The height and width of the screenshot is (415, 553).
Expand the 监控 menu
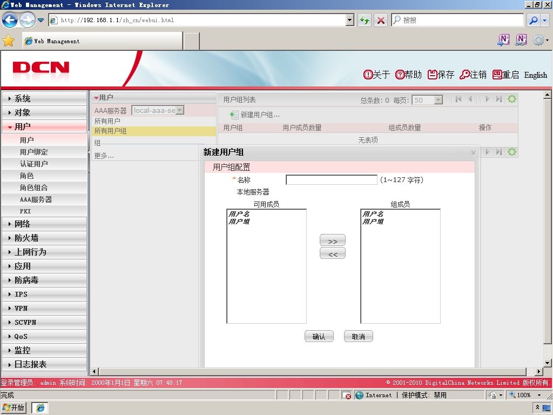coord(44,350)
